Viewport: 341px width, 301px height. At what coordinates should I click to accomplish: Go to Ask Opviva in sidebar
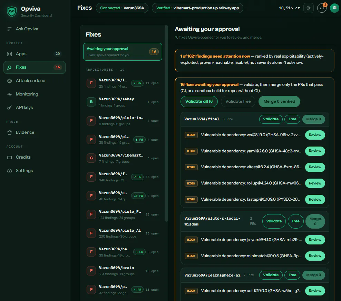tap(35, 29)
